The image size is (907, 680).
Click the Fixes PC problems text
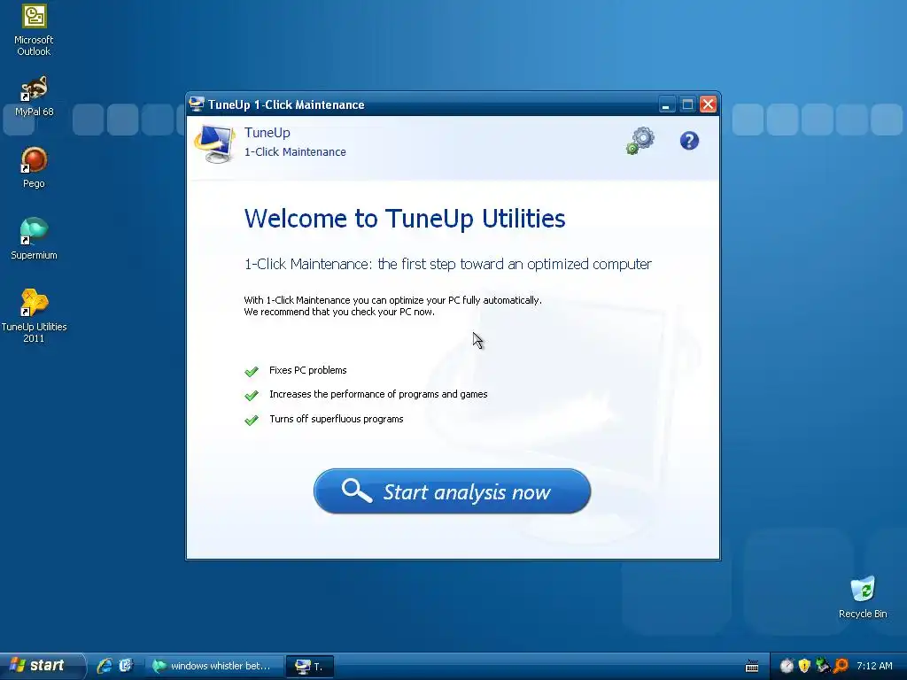307,370
